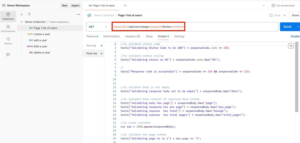This screenshot has height=143, width=300.
Task: Click the plus icon to create collection
Action: click(22, 14)
